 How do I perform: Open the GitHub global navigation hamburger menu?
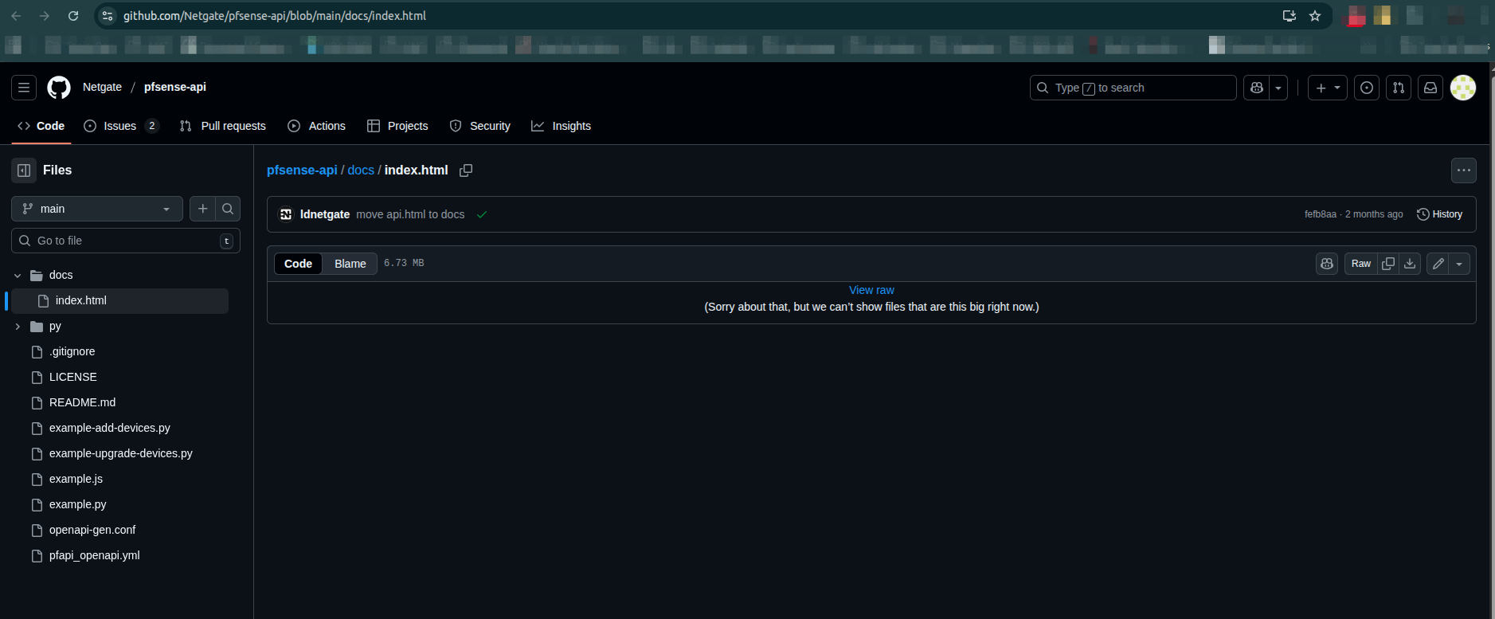(24, 88)
